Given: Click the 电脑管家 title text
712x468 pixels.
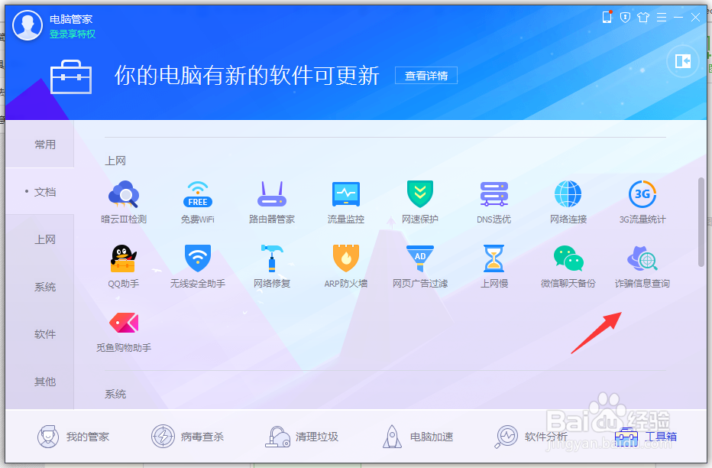Looking at the screenshot, I should click(71, 19).
